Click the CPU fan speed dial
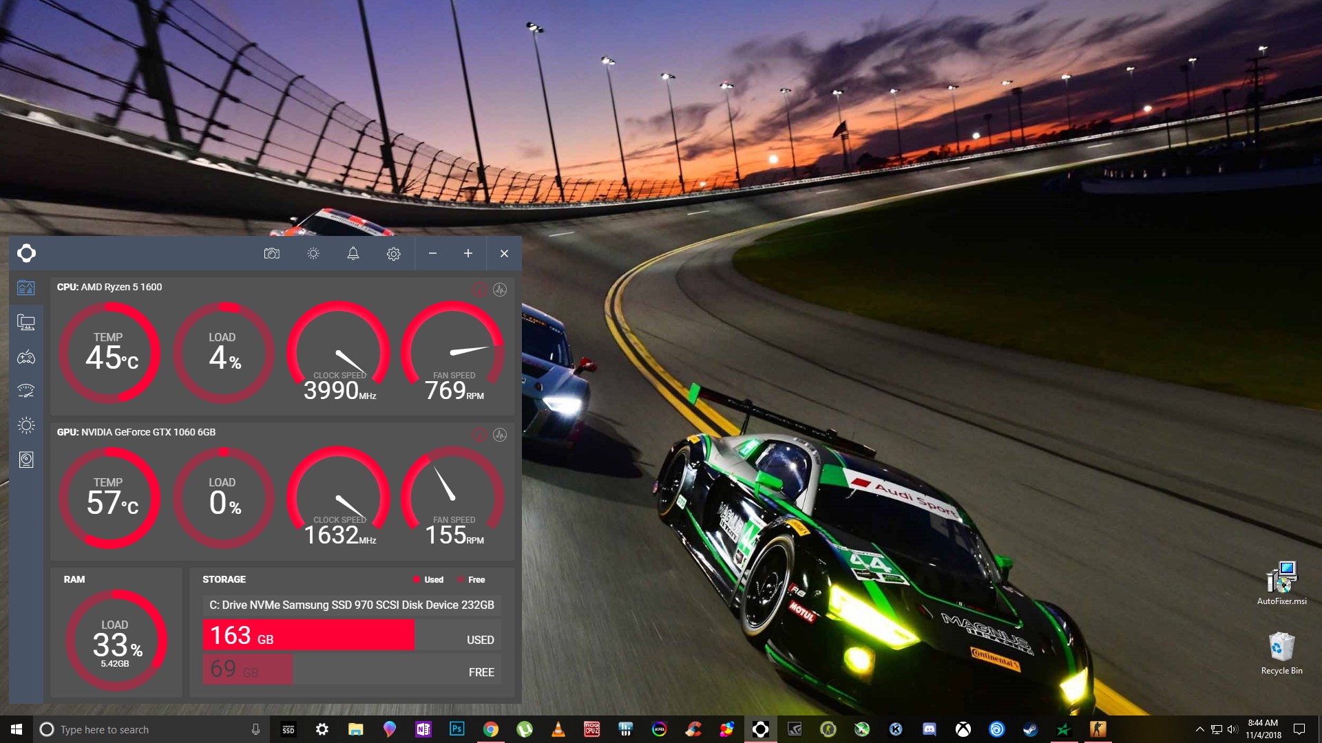 [x=453, y=352]
